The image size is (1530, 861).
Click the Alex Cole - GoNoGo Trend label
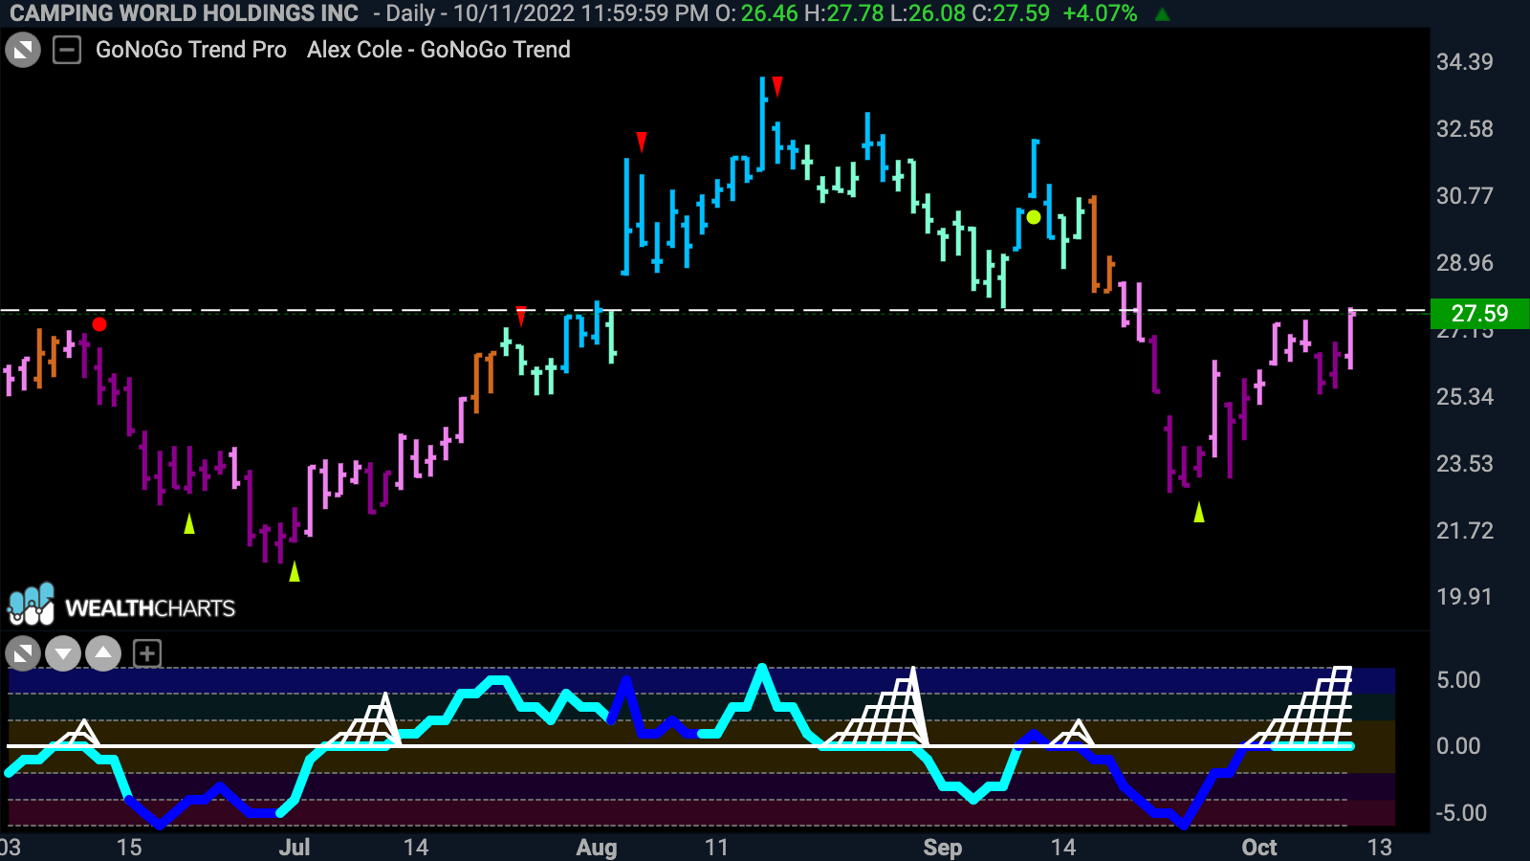point(439,50)
